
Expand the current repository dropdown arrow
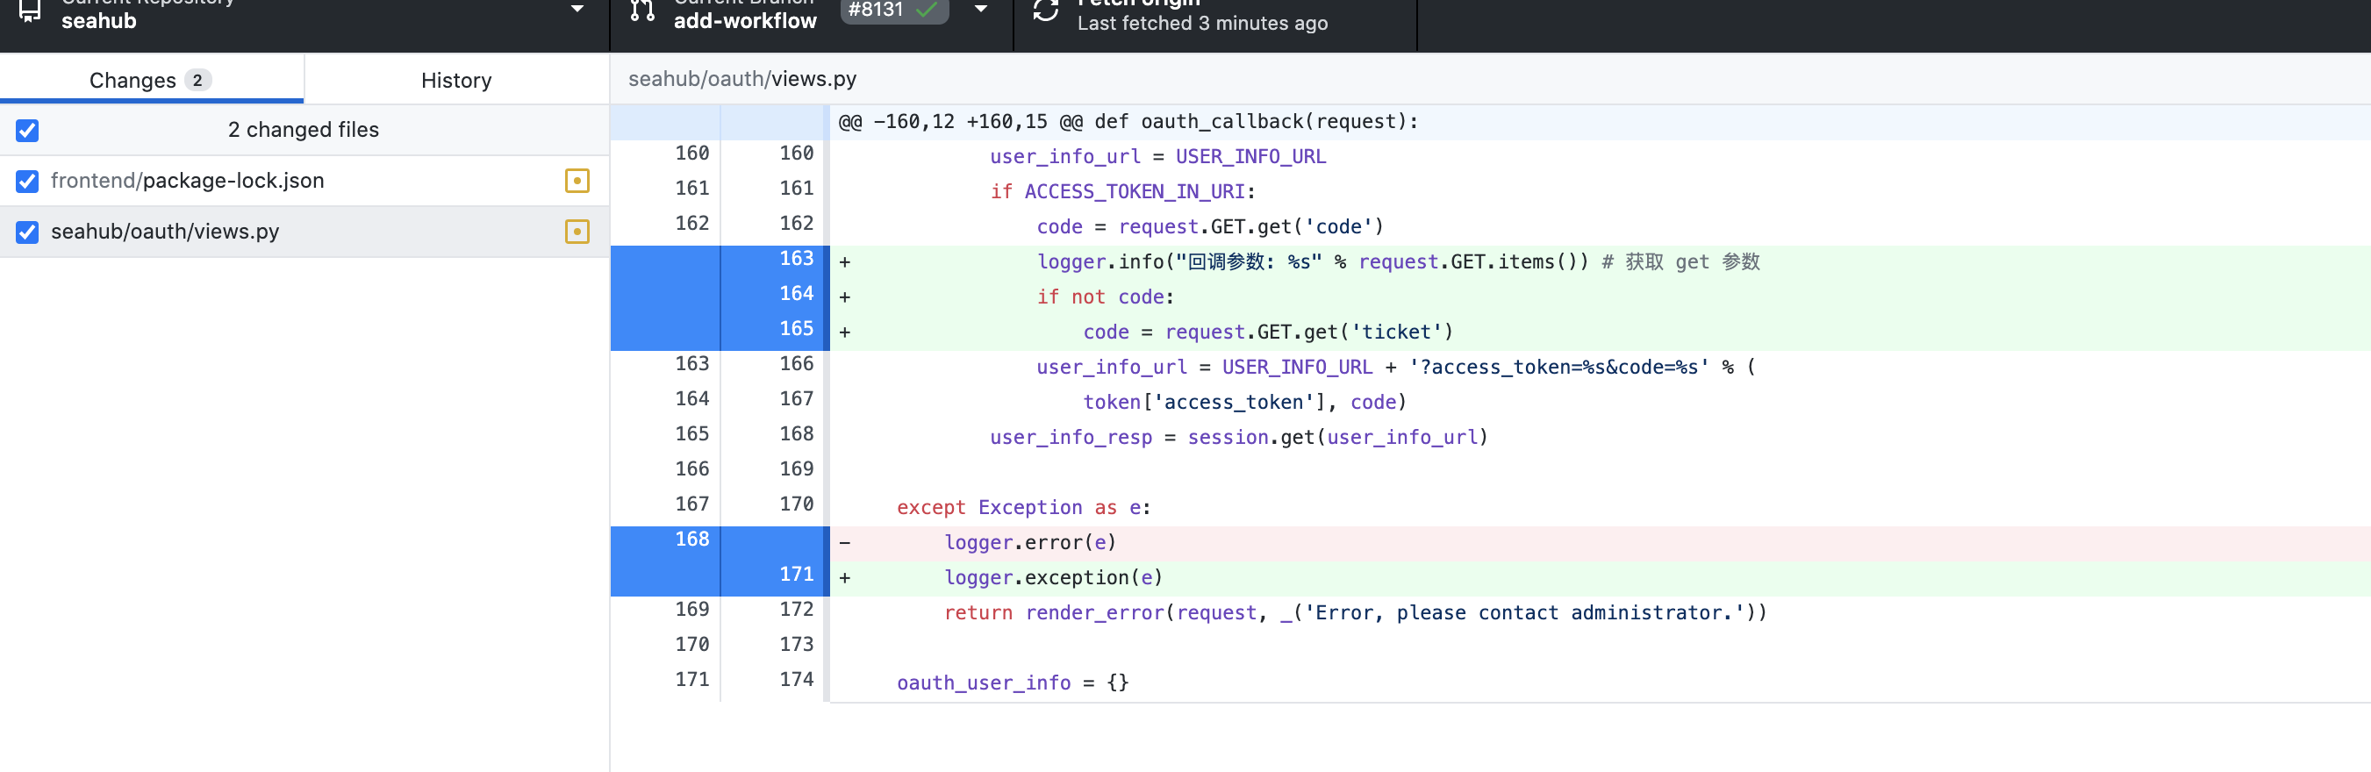point(577,9)
